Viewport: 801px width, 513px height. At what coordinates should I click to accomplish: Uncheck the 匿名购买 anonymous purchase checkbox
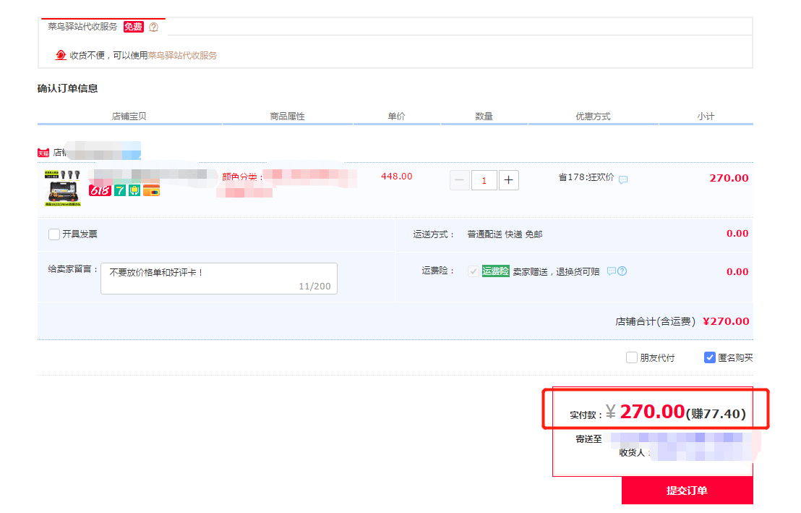click(710, 357)
